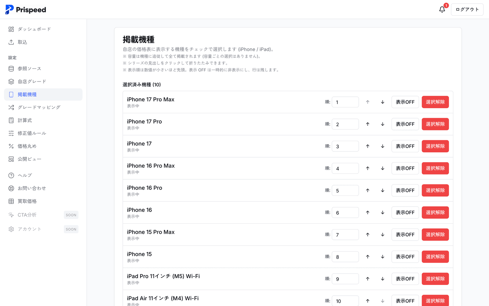Move iPad Pro 11インチ up
Image resolution: width=489 pixels, height=306 pixels.
[368, 279]
